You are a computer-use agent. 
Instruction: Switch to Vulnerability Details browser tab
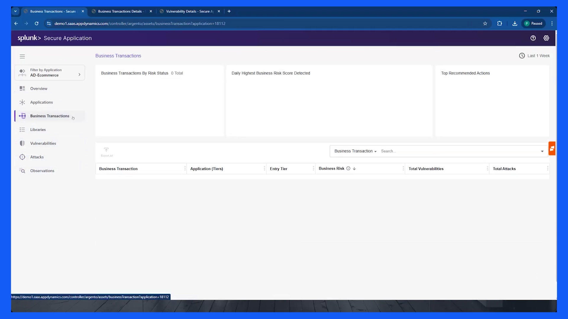tap(189, 12)
